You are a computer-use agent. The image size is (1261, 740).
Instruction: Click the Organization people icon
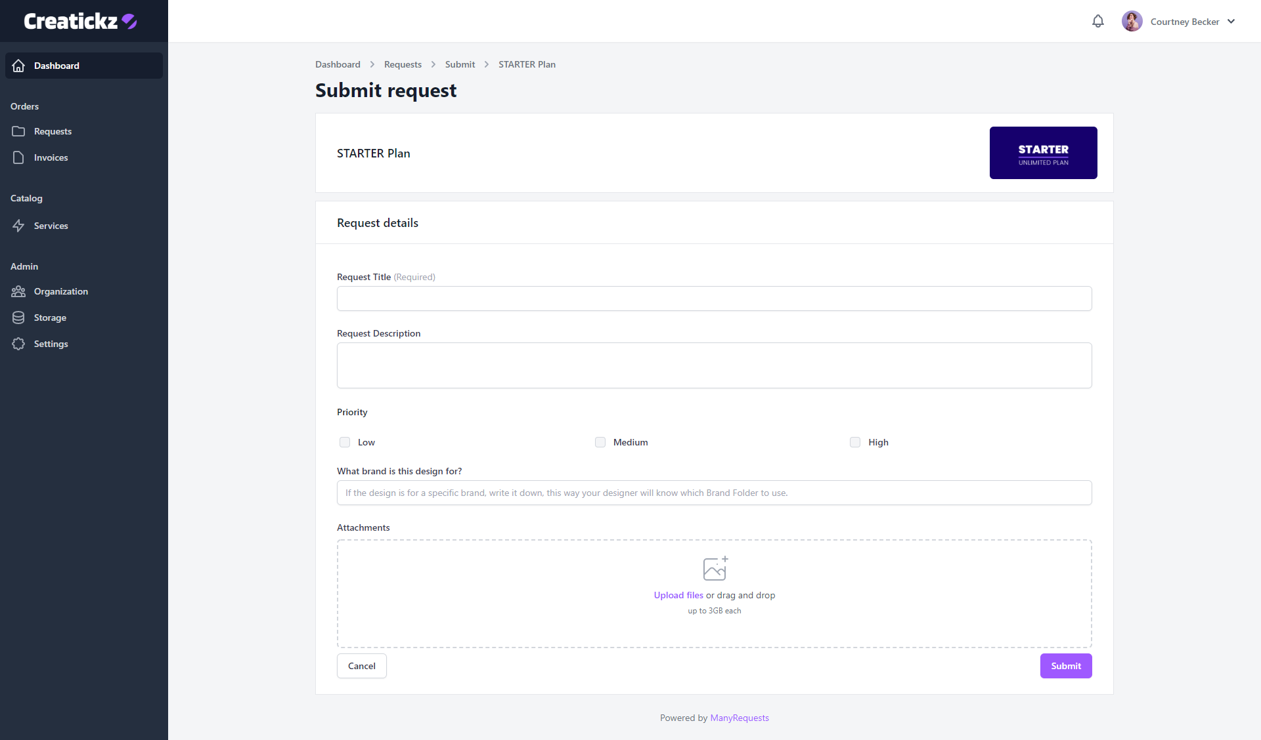pyautogui.click(x=18, y=291)
